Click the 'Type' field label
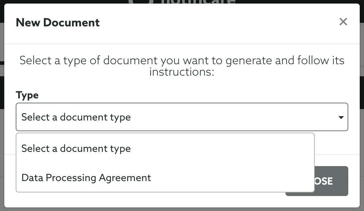This screenshot has width=364, height=211. point(27,95)
